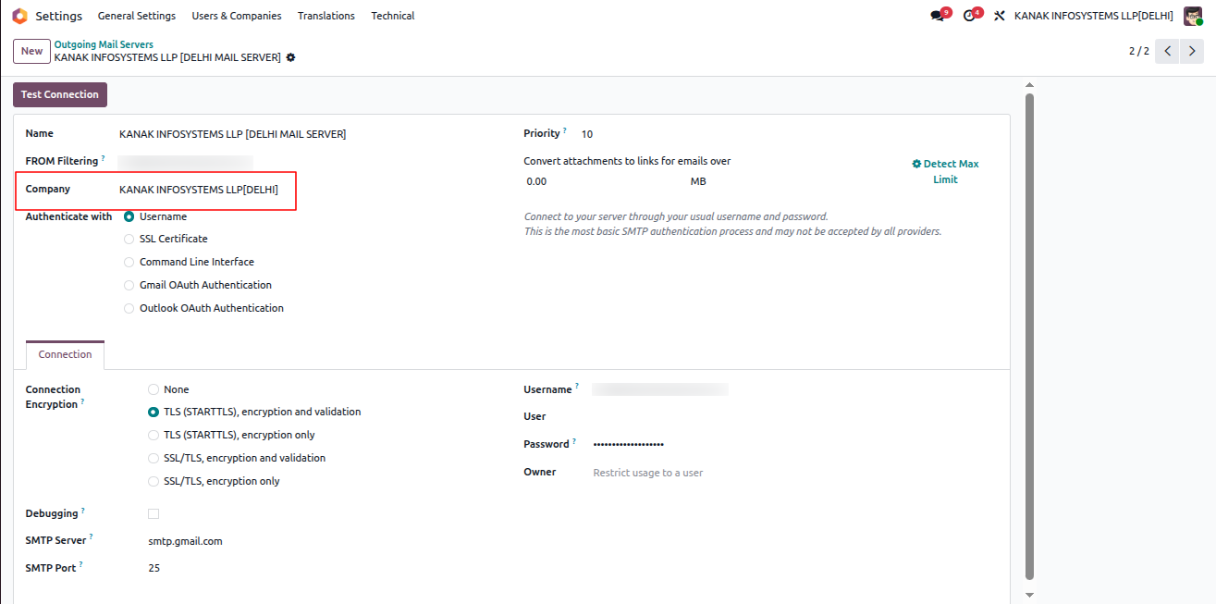Viewport: 1216px width, 604px height.
Task: Select TLS (STARTTLS) encryption and validation
Action: [x=154, y=412]
